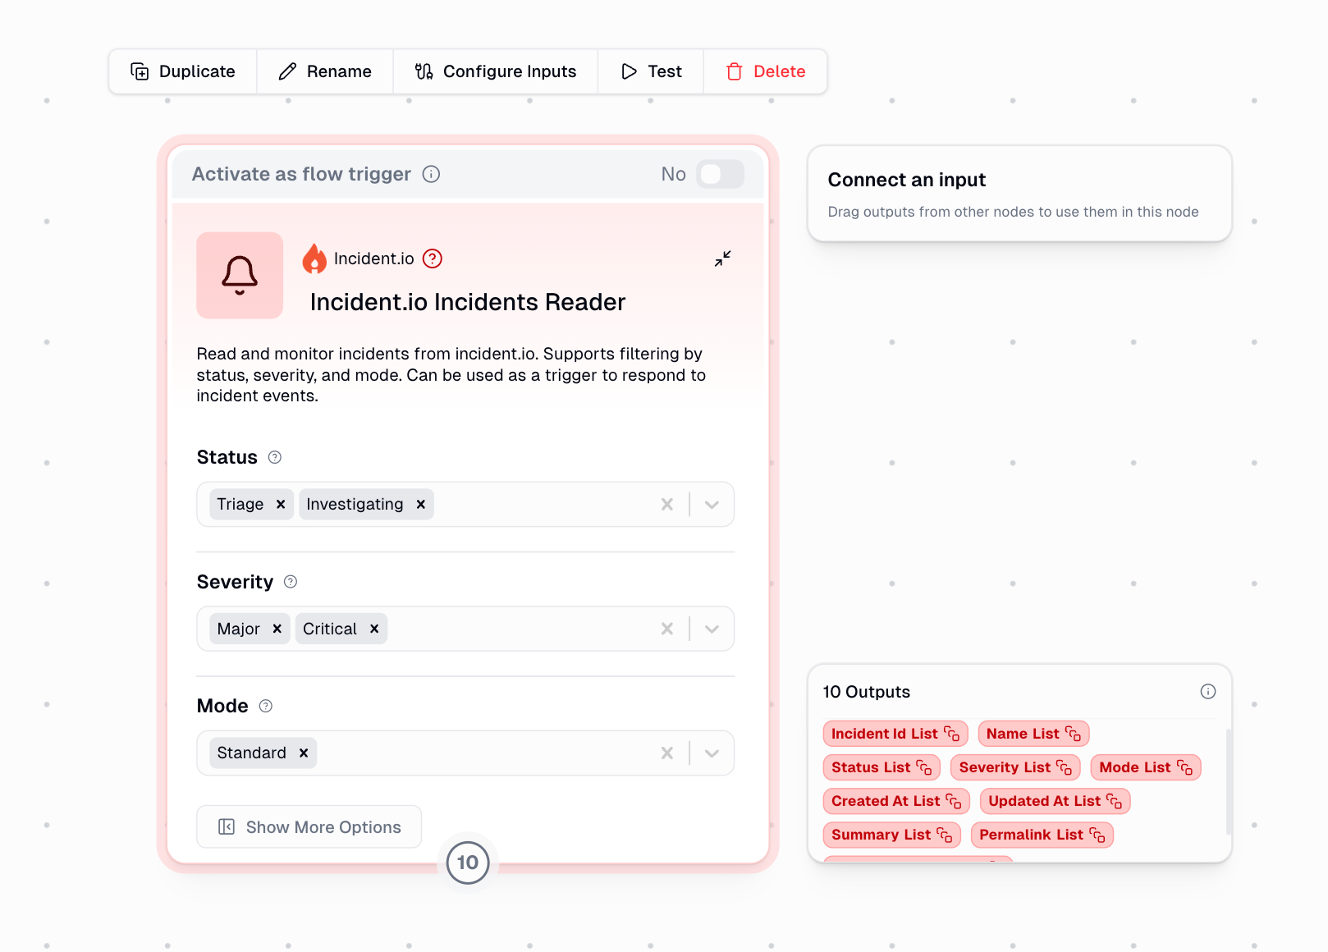Enable Activate as flow trigger
Image resolution: width=1328 pixels, height=952 pixels.
coord(719,174)
